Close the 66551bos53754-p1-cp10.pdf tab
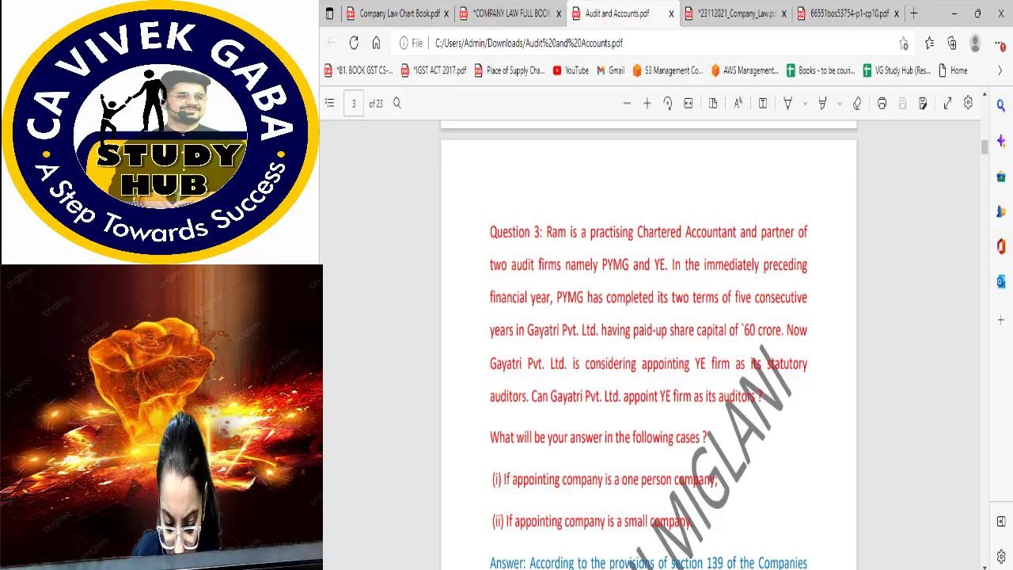Screen dimensions: 1013x570 click(x=897, y=13)
